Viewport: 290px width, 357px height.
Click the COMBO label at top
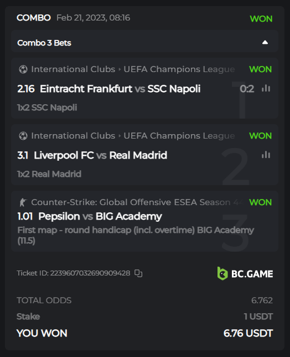point(34,18)
